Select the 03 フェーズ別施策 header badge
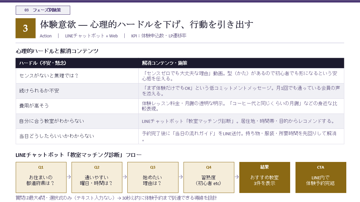Screen dimensions: 360x202 pos(42,10)
